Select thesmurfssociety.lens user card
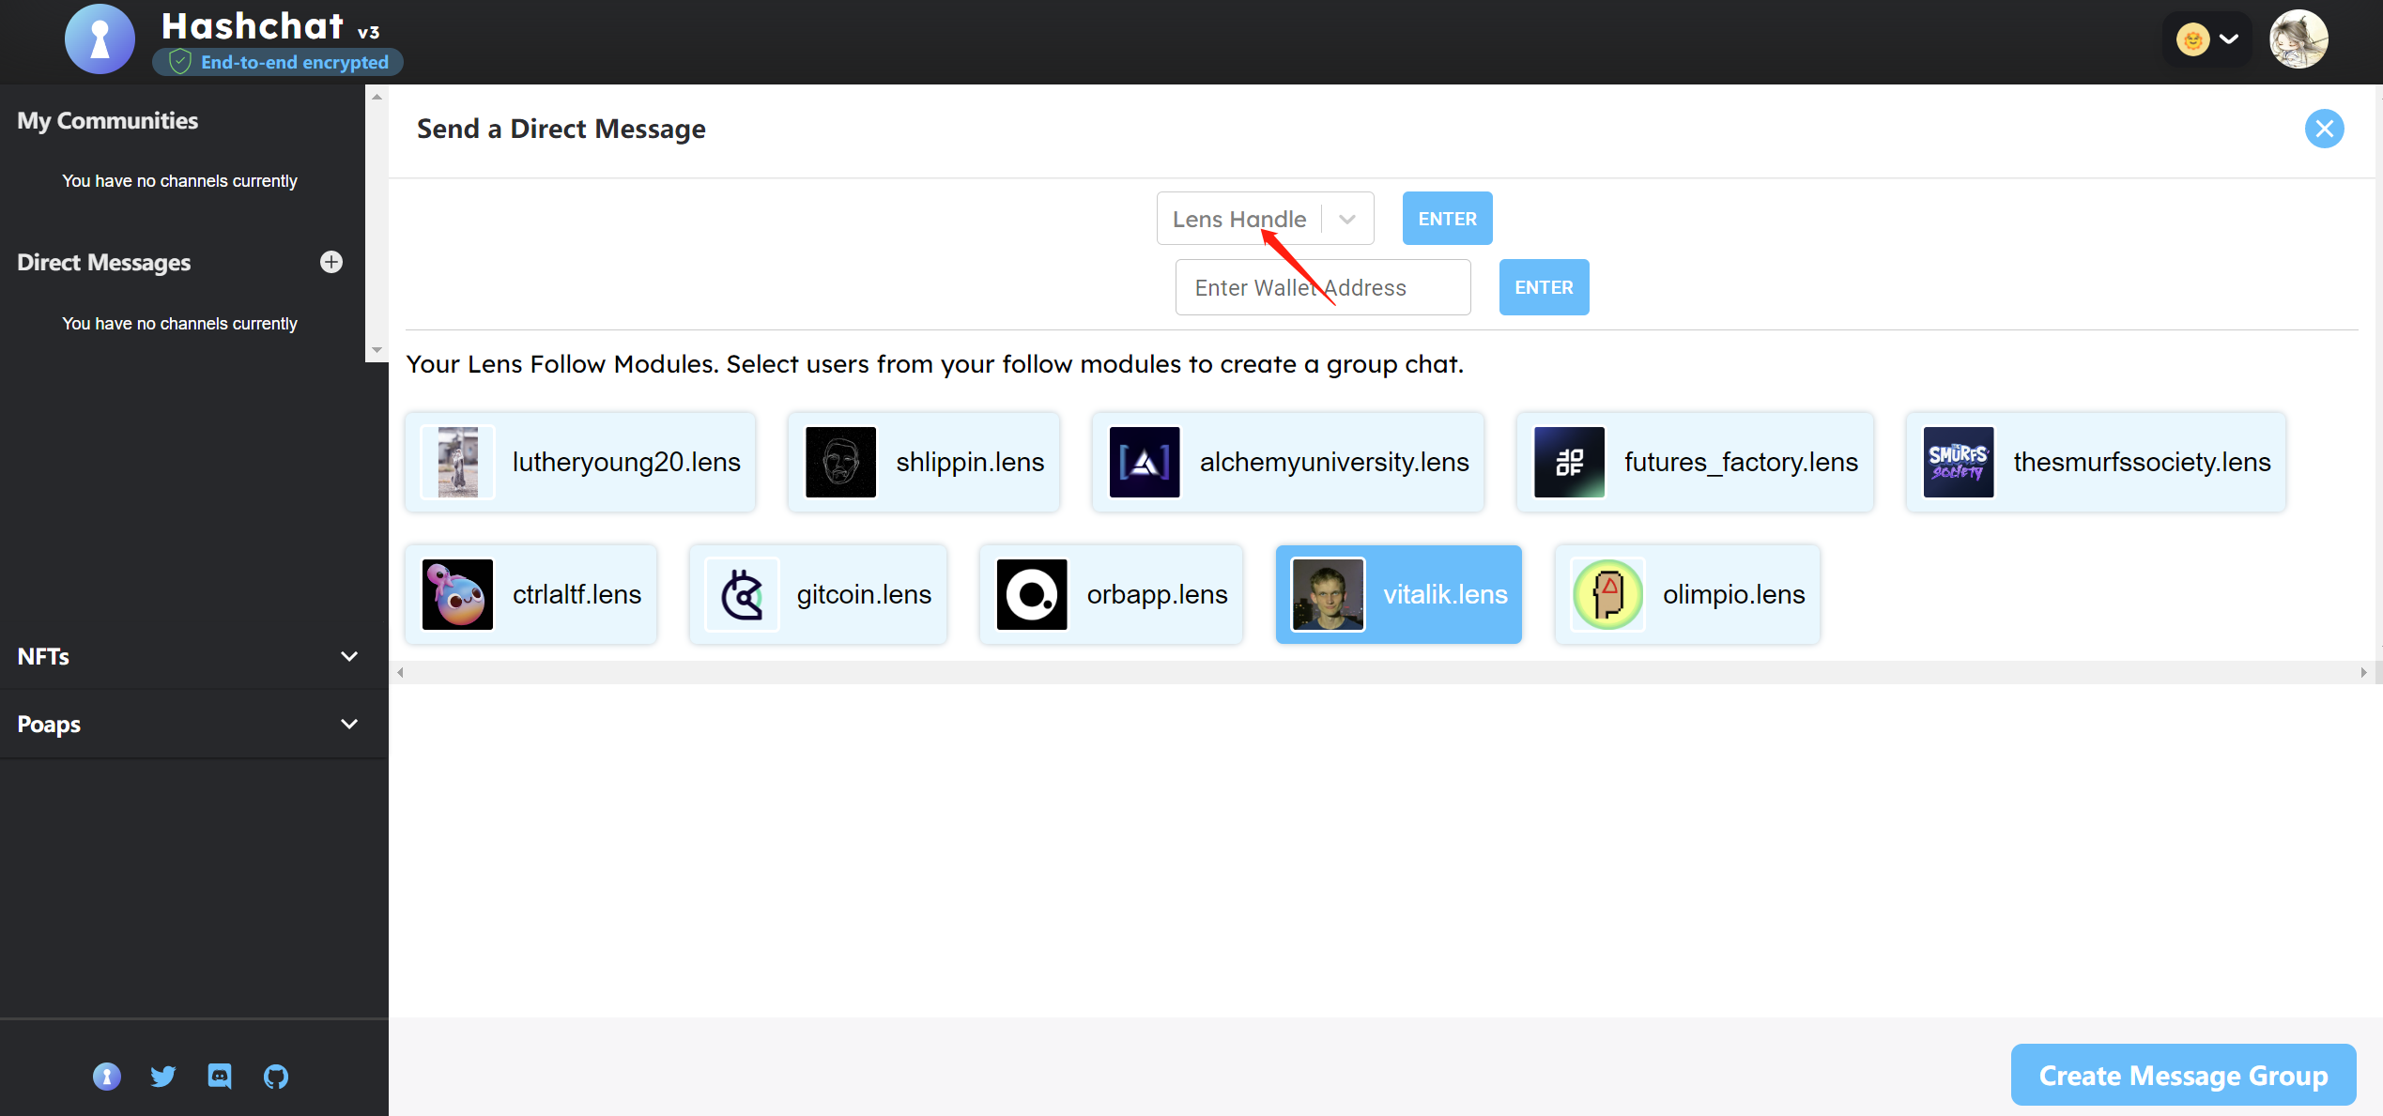 pos(2096,462)
